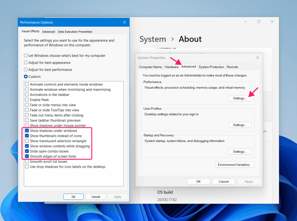This screenshot has width=297, height=221.
Task: Collapse the section chevron in Settings window
Action: pyautogui.click(x=265, y=131)
